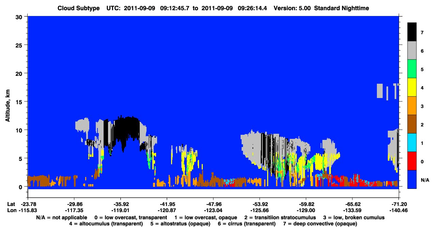Viewport: 443px width, 227px height.
Task: Click legend text 'N/A = not applicable'
Action: [x=62, y=217]
